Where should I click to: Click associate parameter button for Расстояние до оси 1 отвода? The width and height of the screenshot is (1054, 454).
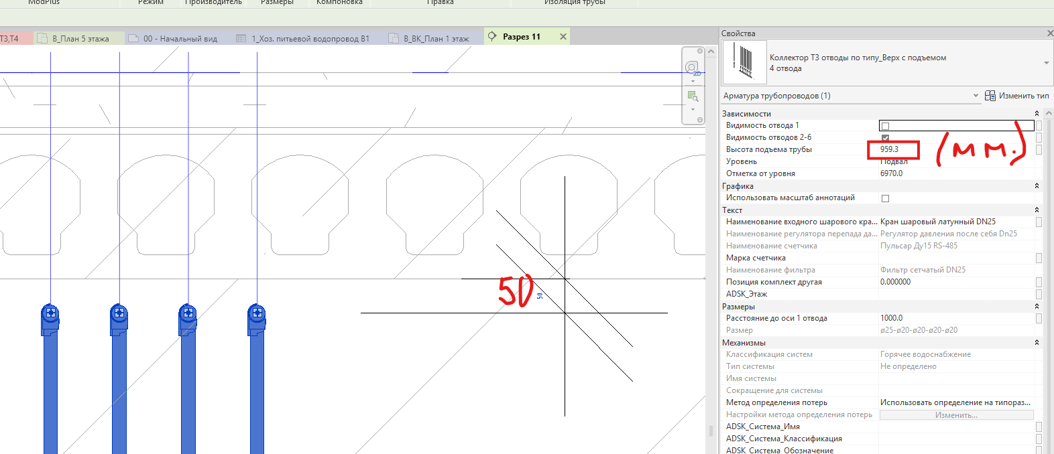[x=1039, y=318]
